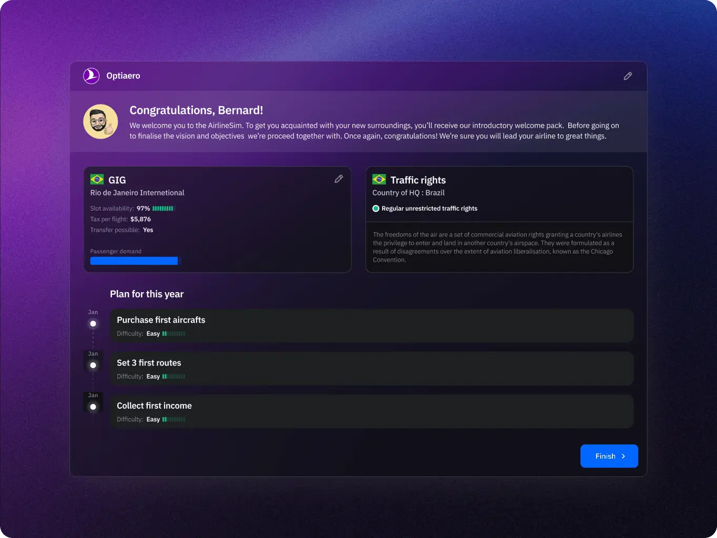
Task: Click the edit pencil in the header
Action: 628,76
